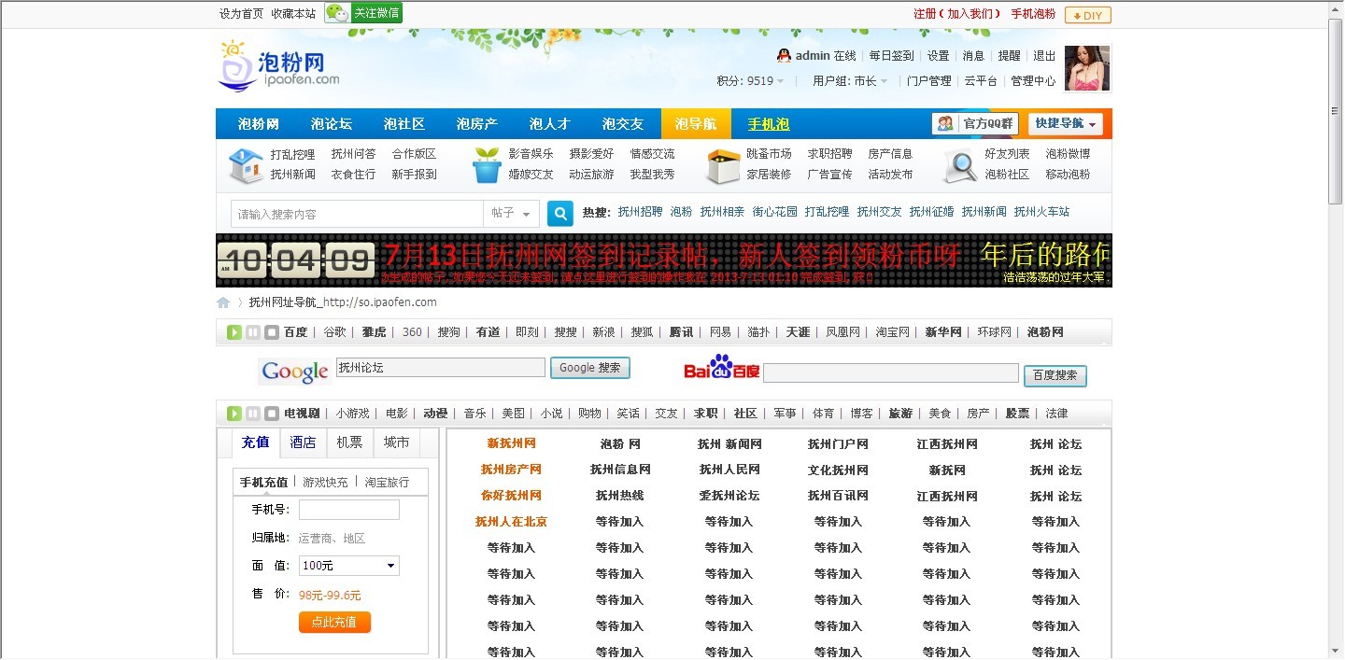Click the WeChat follow icon button
Viewport: 1345px width, 660px height.
pyautogui.click(x=363, y=12)
